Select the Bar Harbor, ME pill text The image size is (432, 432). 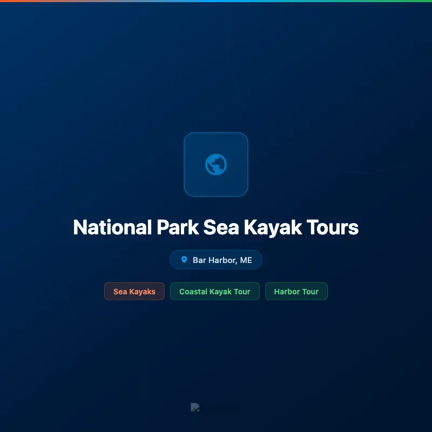click(x=221, y=260)
